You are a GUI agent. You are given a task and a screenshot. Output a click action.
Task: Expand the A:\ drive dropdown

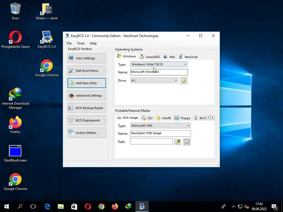pos(154,80)
